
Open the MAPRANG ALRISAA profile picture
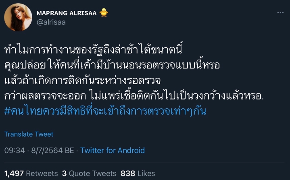point(19,17)
